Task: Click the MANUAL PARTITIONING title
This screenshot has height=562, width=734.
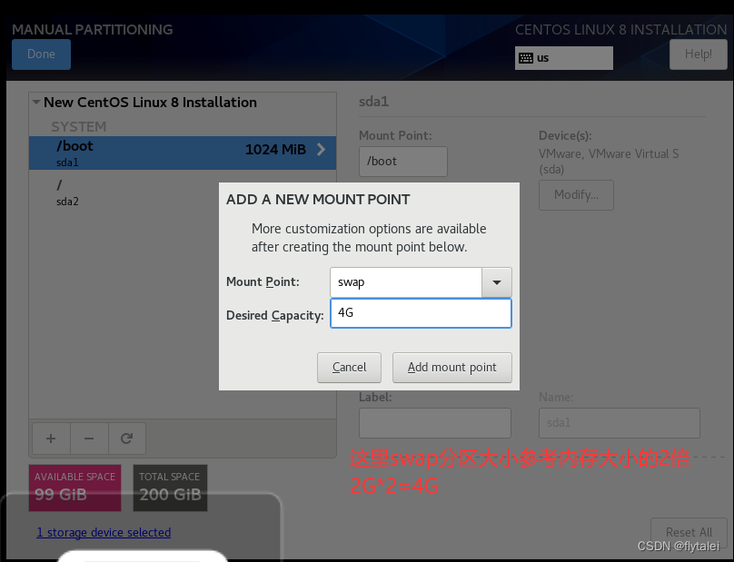Action: [93, 29]
